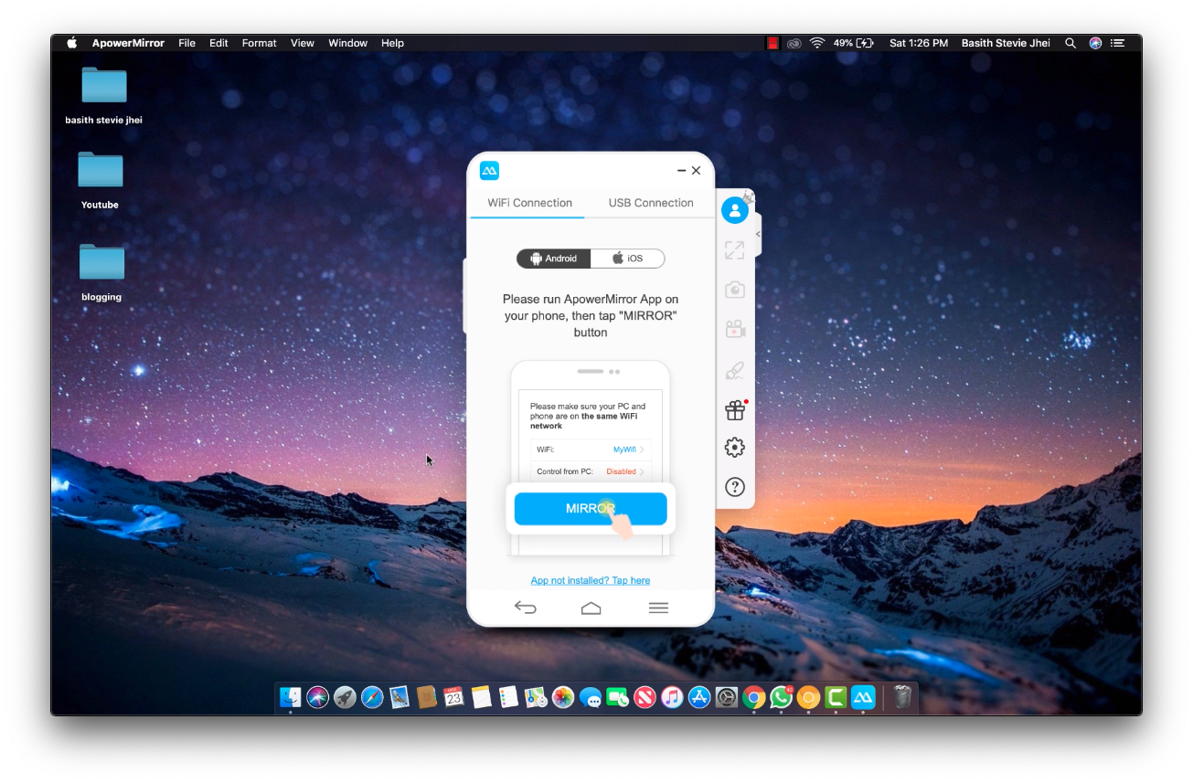Open "App not installed? Tap here" link
Screen dimensions: 1193x783
(591, 580)
